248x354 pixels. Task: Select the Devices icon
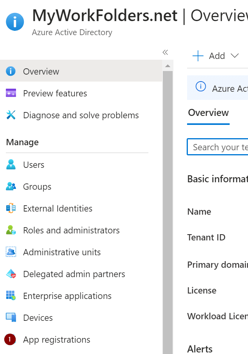pyautogui.click(x=11, y=317)
